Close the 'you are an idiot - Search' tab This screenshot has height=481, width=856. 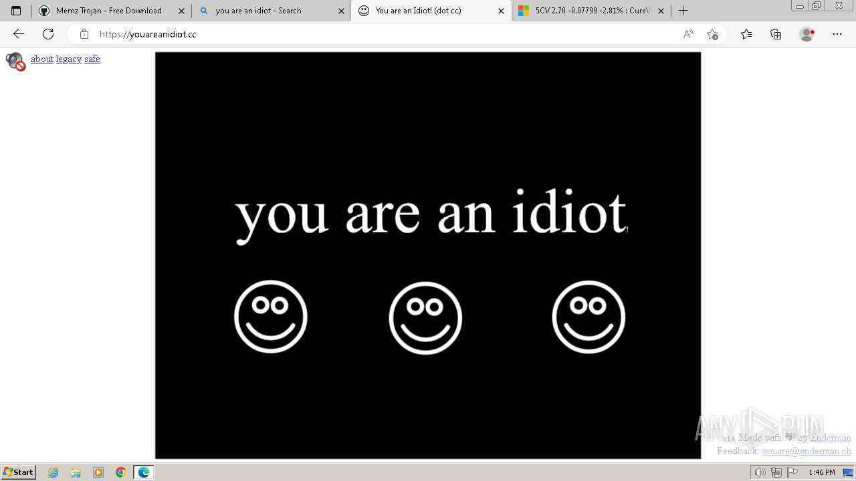(x=341, y=11)
